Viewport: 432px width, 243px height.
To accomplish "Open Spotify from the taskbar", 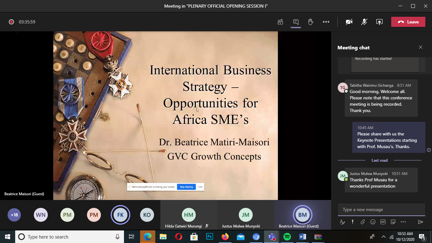I will click(x=287, y=237).
